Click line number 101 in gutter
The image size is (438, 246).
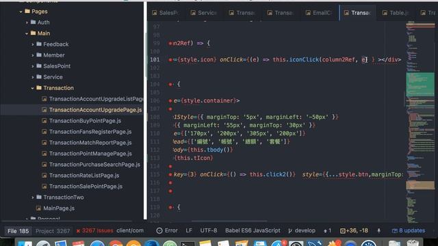tap(155, 59)
